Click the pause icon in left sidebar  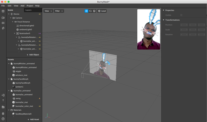click(3, 23)
